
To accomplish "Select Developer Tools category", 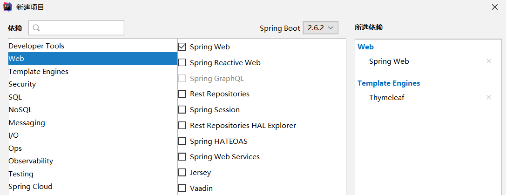I will (93, 46).
